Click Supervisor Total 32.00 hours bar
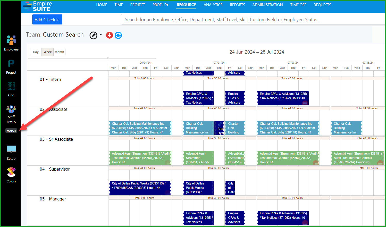This screenshot has height=227, width=386. tap(219, 168)
